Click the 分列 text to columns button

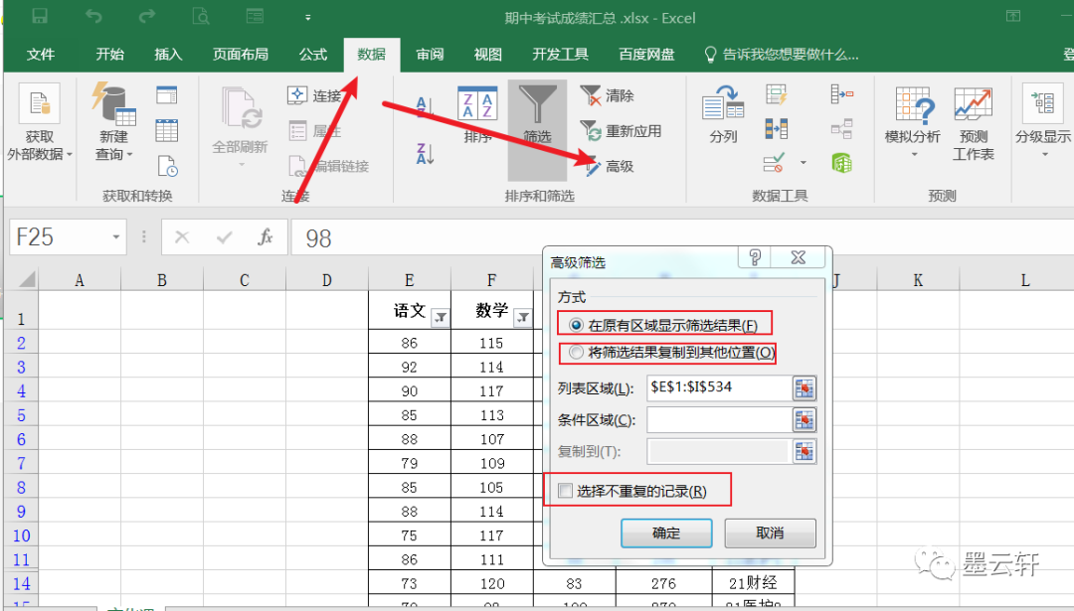(x=723, y=115)
